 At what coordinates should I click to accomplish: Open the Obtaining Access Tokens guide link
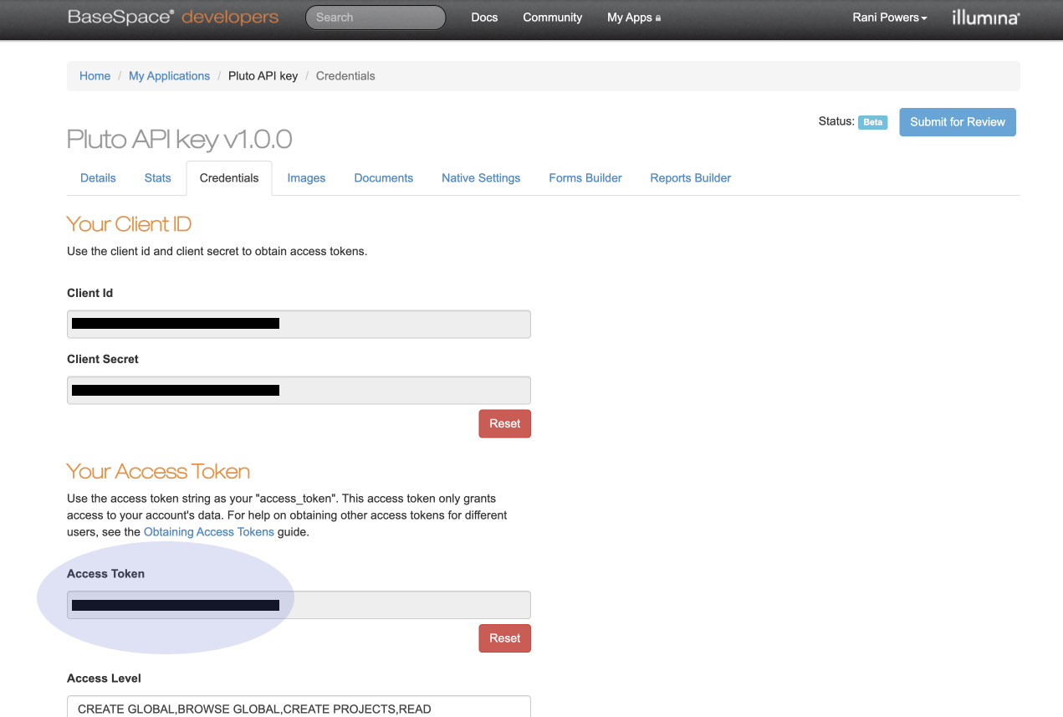209,532
